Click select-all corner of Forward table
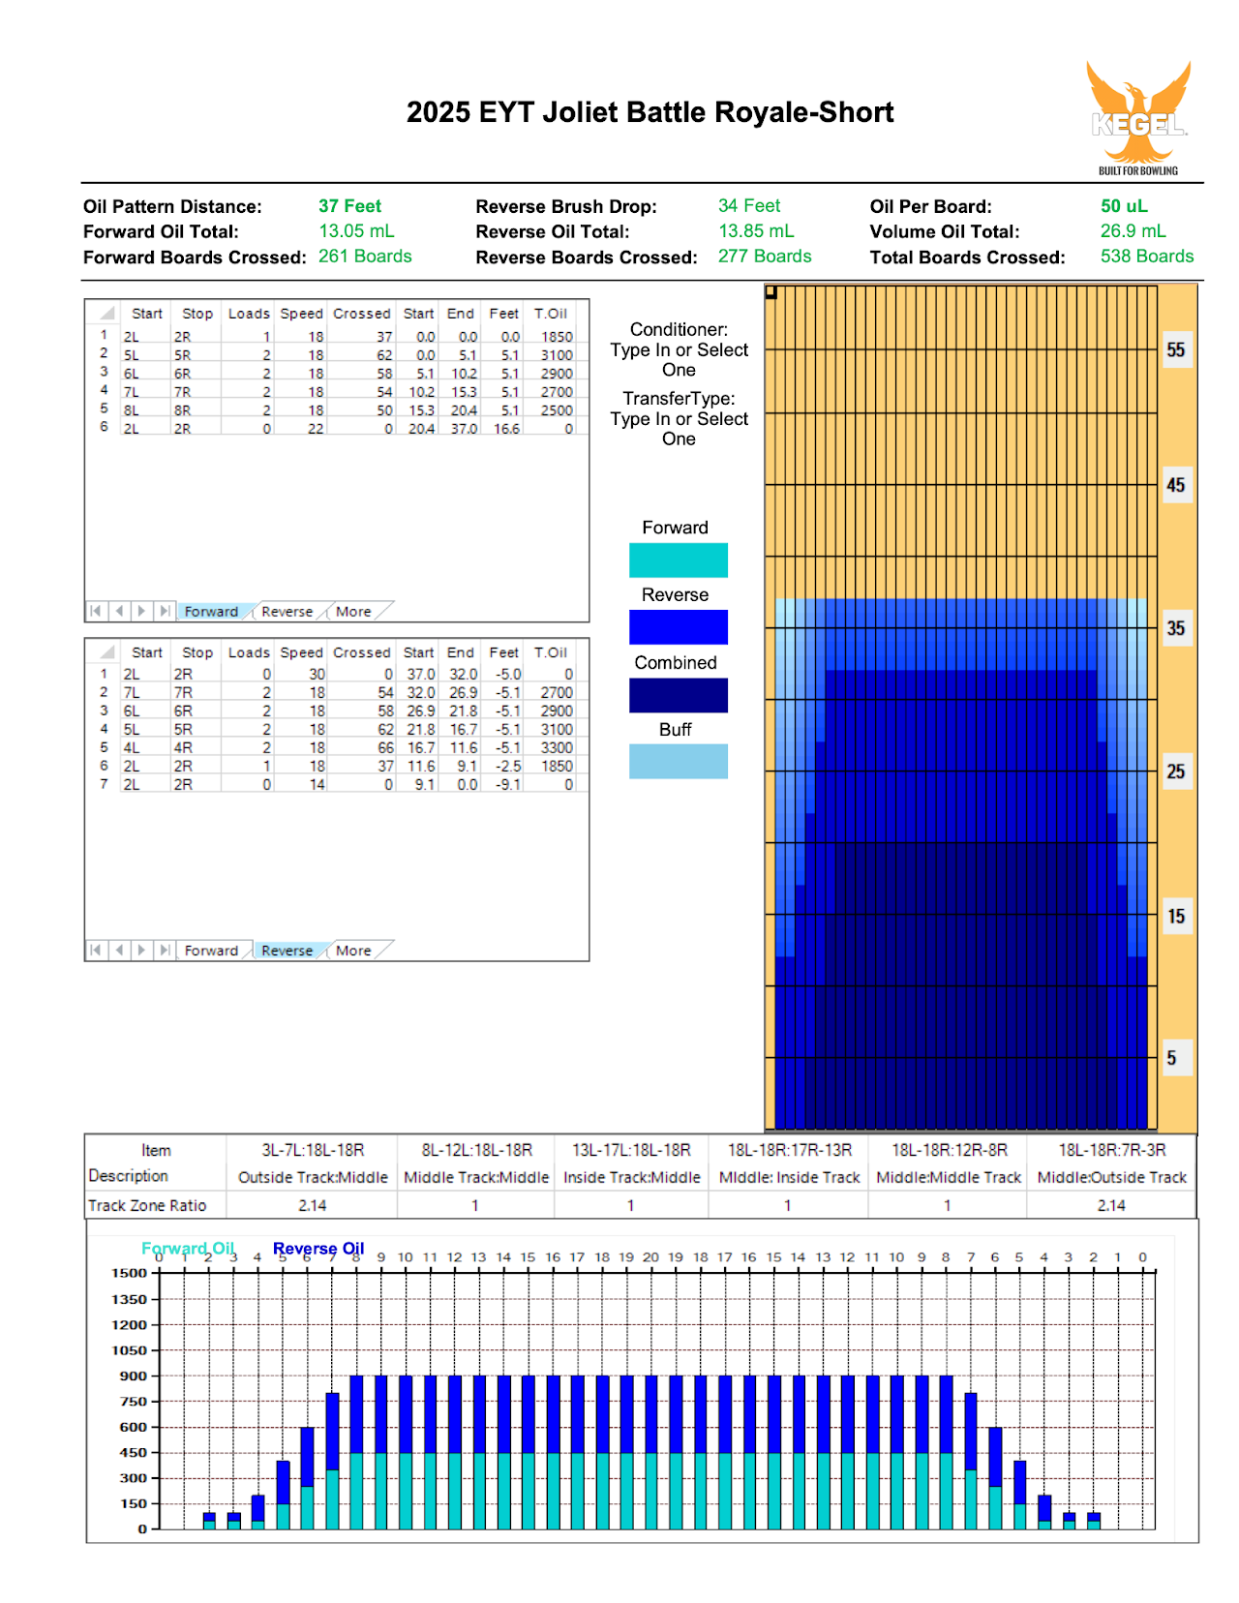1239x1603 pixels. [x=105, y=313]
